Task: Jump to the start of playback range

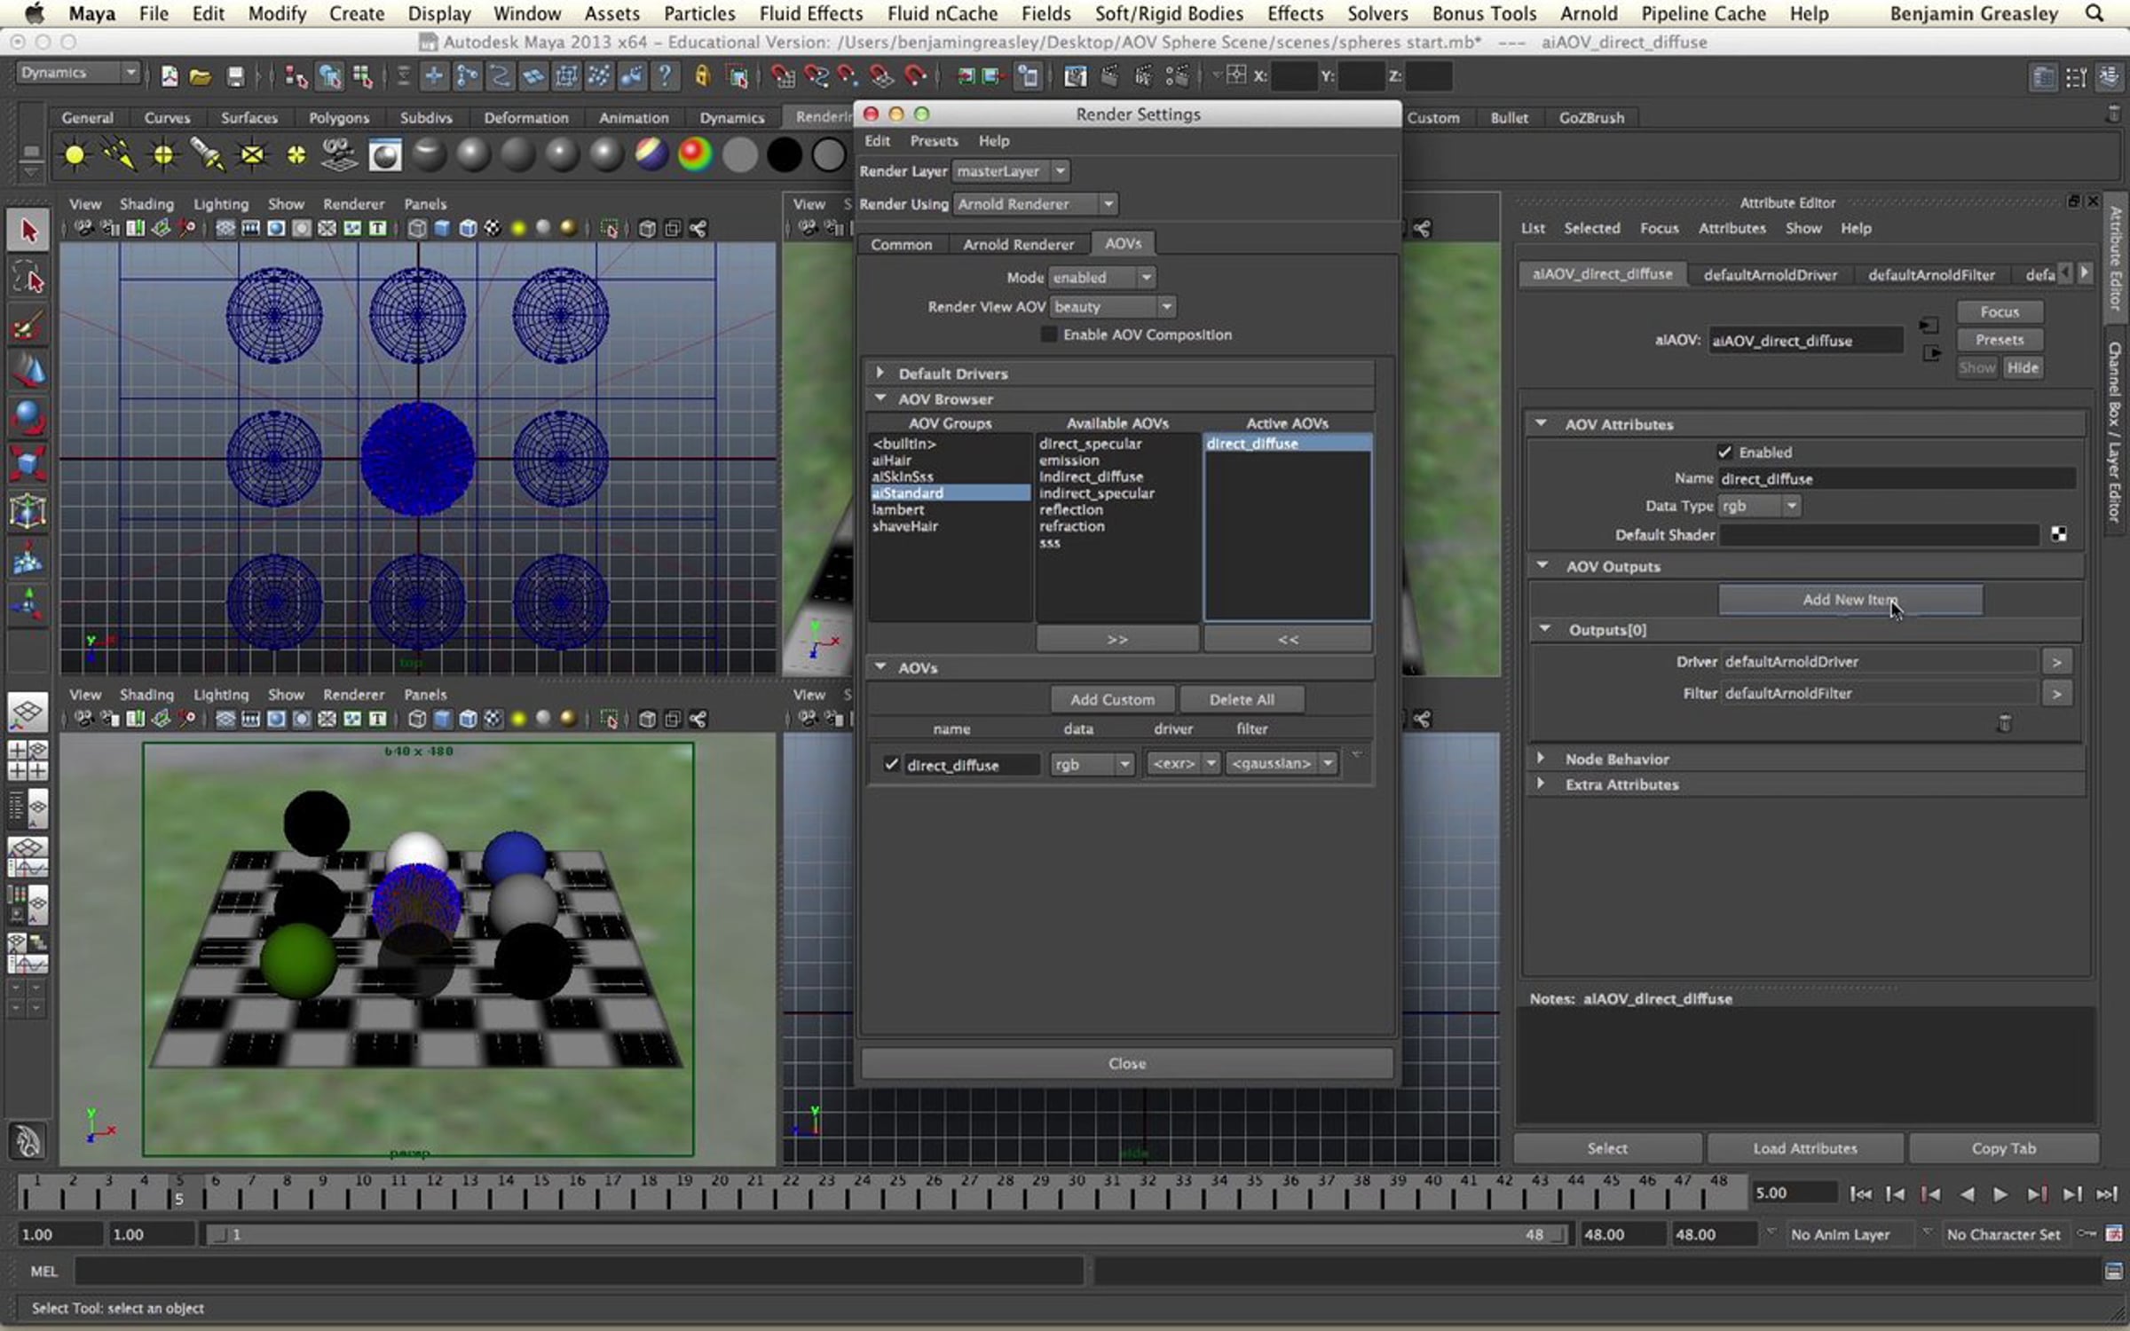Action: pyautogui.click(x=1860, y=1194)
